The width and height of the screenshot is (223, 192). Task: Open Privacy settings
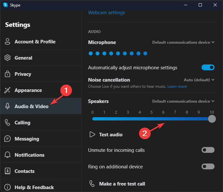pyautogui.click(x=41, y=74)
